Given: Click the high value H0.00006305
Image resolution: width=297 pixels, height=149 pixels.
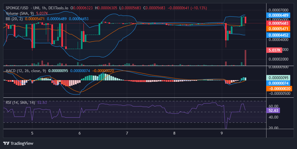Looking at the screenshot, I should pos(106,8).
